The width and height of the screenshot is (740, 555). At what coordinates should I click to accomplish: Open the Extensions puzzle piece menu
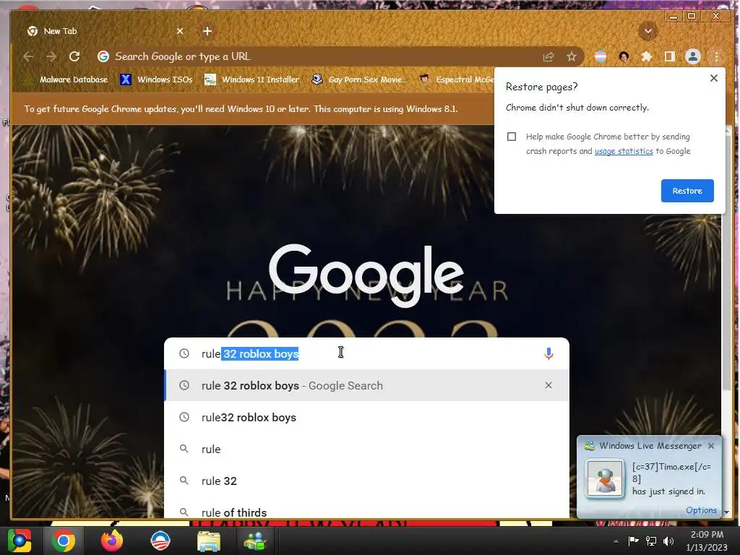pos(647,57)
